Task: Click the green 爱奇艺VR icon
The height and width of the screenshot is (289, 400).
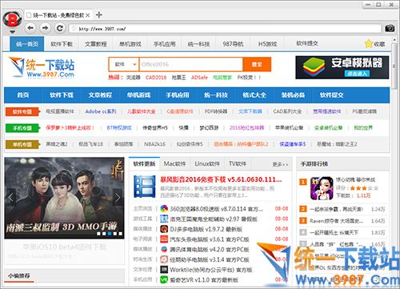Action: pos(164,279)
